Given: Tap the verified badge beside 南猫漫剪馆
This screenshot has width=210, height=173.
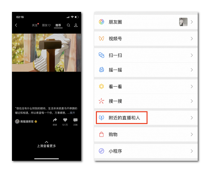Looking at the screenshot, I should pos(36,121).
